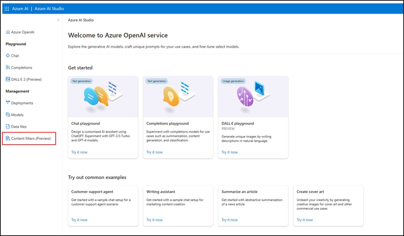This screenshot has width=404, height=236.
Task: Try it now on Summarize an article
Action: [x=230, y=220]
